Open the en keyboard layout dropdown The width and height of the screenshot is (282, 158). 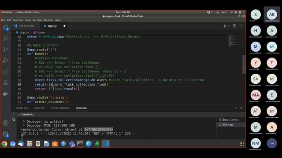[224, 12]
